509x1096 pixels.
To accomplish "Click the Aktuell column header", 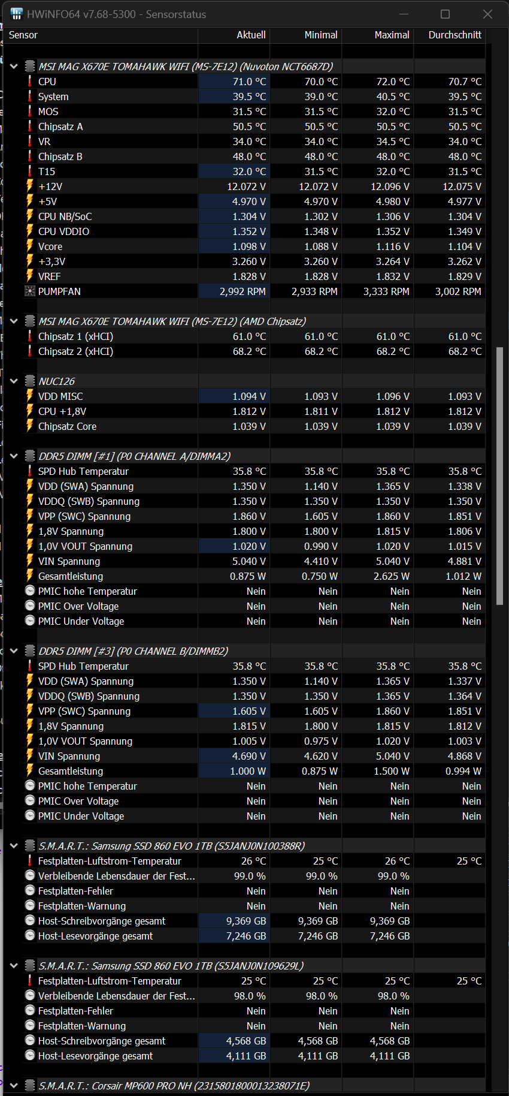I will [234, 35].
